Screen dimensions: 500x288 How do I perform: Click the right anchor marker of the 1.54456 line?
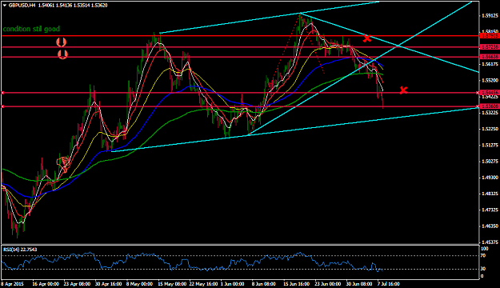(x=478, y=93)
